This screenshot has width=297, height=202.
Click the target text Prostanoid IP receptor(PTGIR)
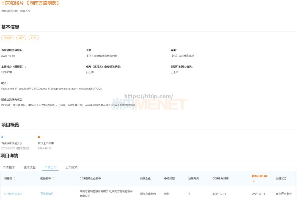pyautogui.click(x=19, y=89)
